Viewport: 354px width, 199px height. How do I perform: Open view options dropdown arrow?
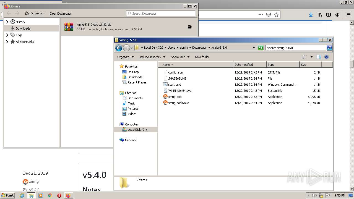point(311,57)
